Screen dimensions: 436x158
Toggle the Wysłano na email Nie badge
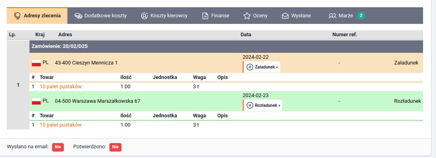[58, 147]
